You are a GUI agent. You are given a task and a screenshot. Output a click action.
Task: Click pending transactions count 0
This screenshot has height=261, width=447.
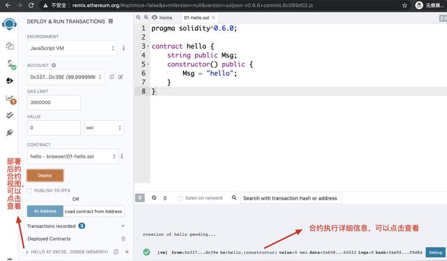tap(165, 198)
